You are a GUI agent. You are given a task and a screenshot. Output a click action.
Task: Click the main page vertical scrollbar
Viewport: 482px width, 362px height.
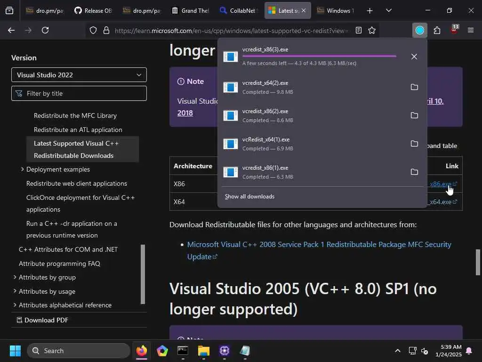478,262
